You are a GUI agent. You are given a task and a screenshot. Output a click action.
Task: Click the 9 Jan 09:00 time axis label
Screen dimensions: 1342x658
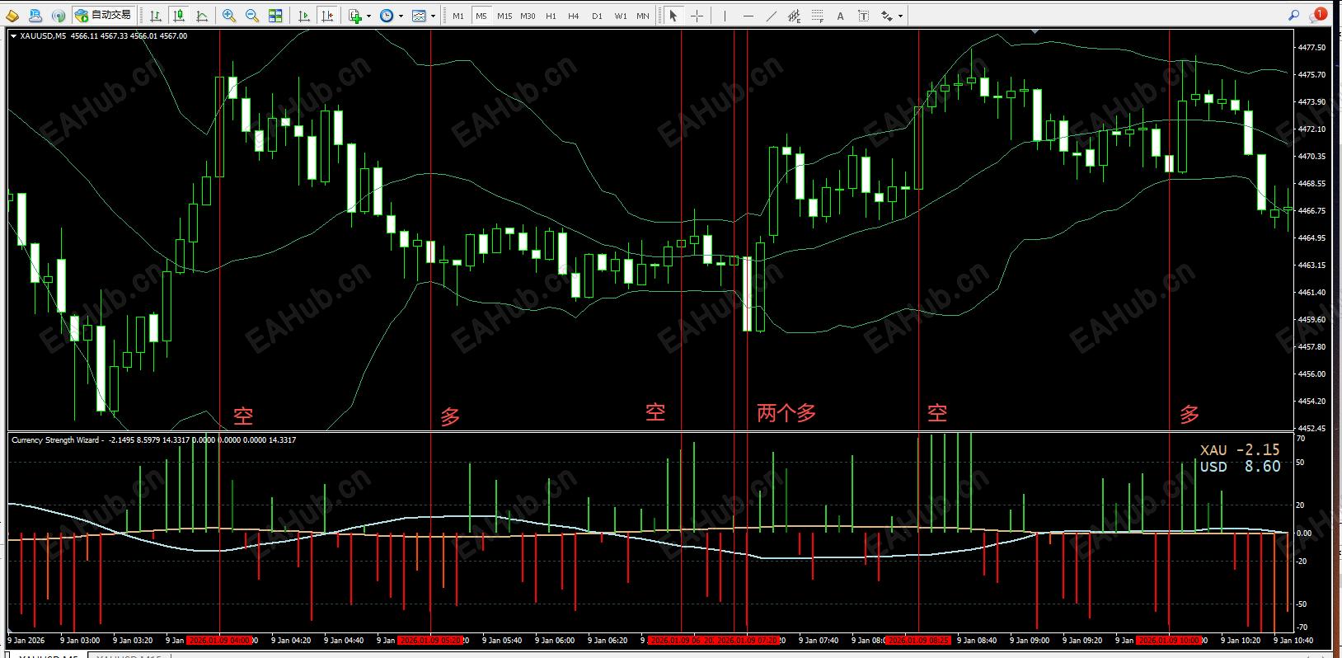tap(1030, 641)
